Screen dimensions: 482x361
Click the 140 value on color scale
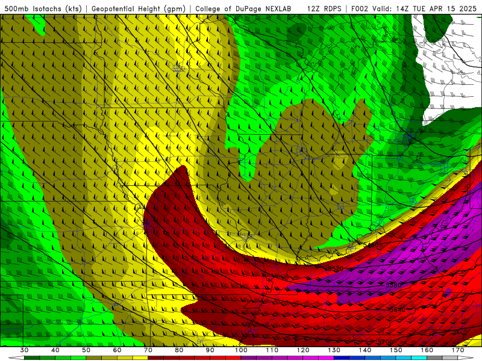tap(365, 350)
